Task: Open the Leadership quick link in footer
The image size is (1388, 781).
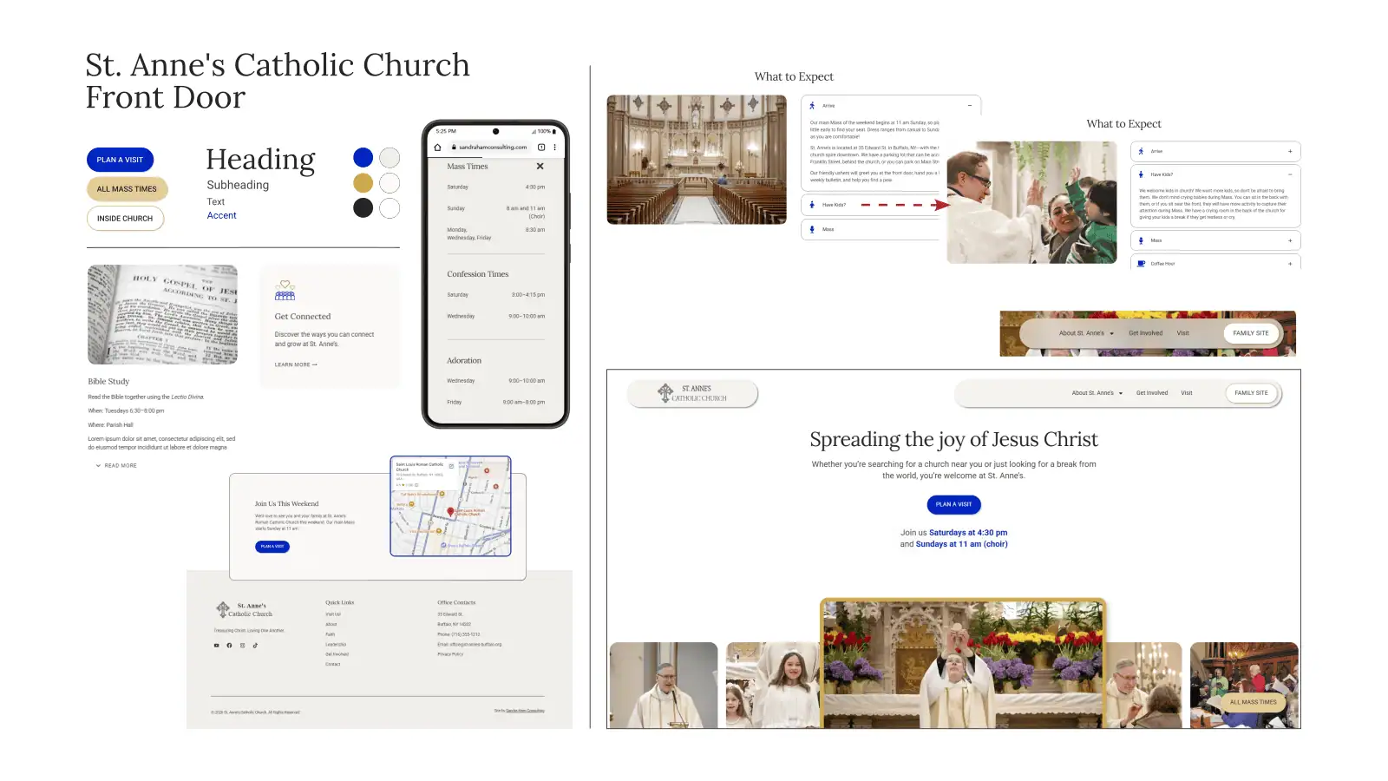Action: coord(336,645)
